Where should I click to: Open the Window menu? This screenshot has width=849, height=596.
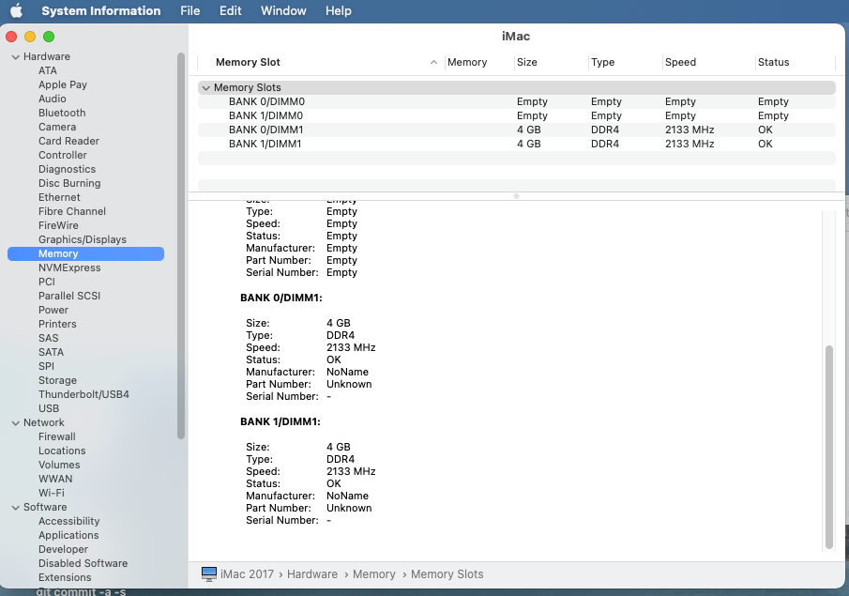[x=283, y=11]
